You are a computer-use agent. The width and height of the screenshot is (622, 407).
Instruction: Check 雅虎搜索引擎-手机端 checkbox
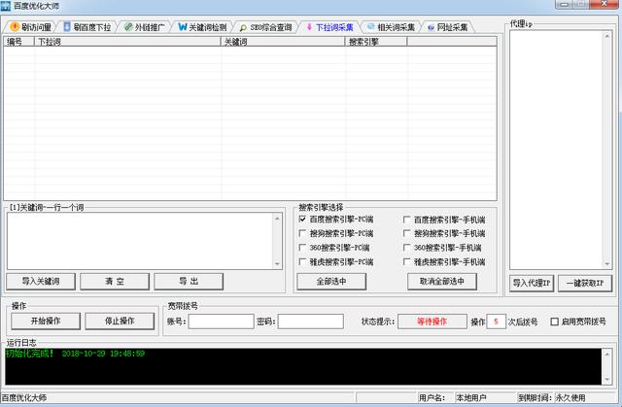click(406, 261)
